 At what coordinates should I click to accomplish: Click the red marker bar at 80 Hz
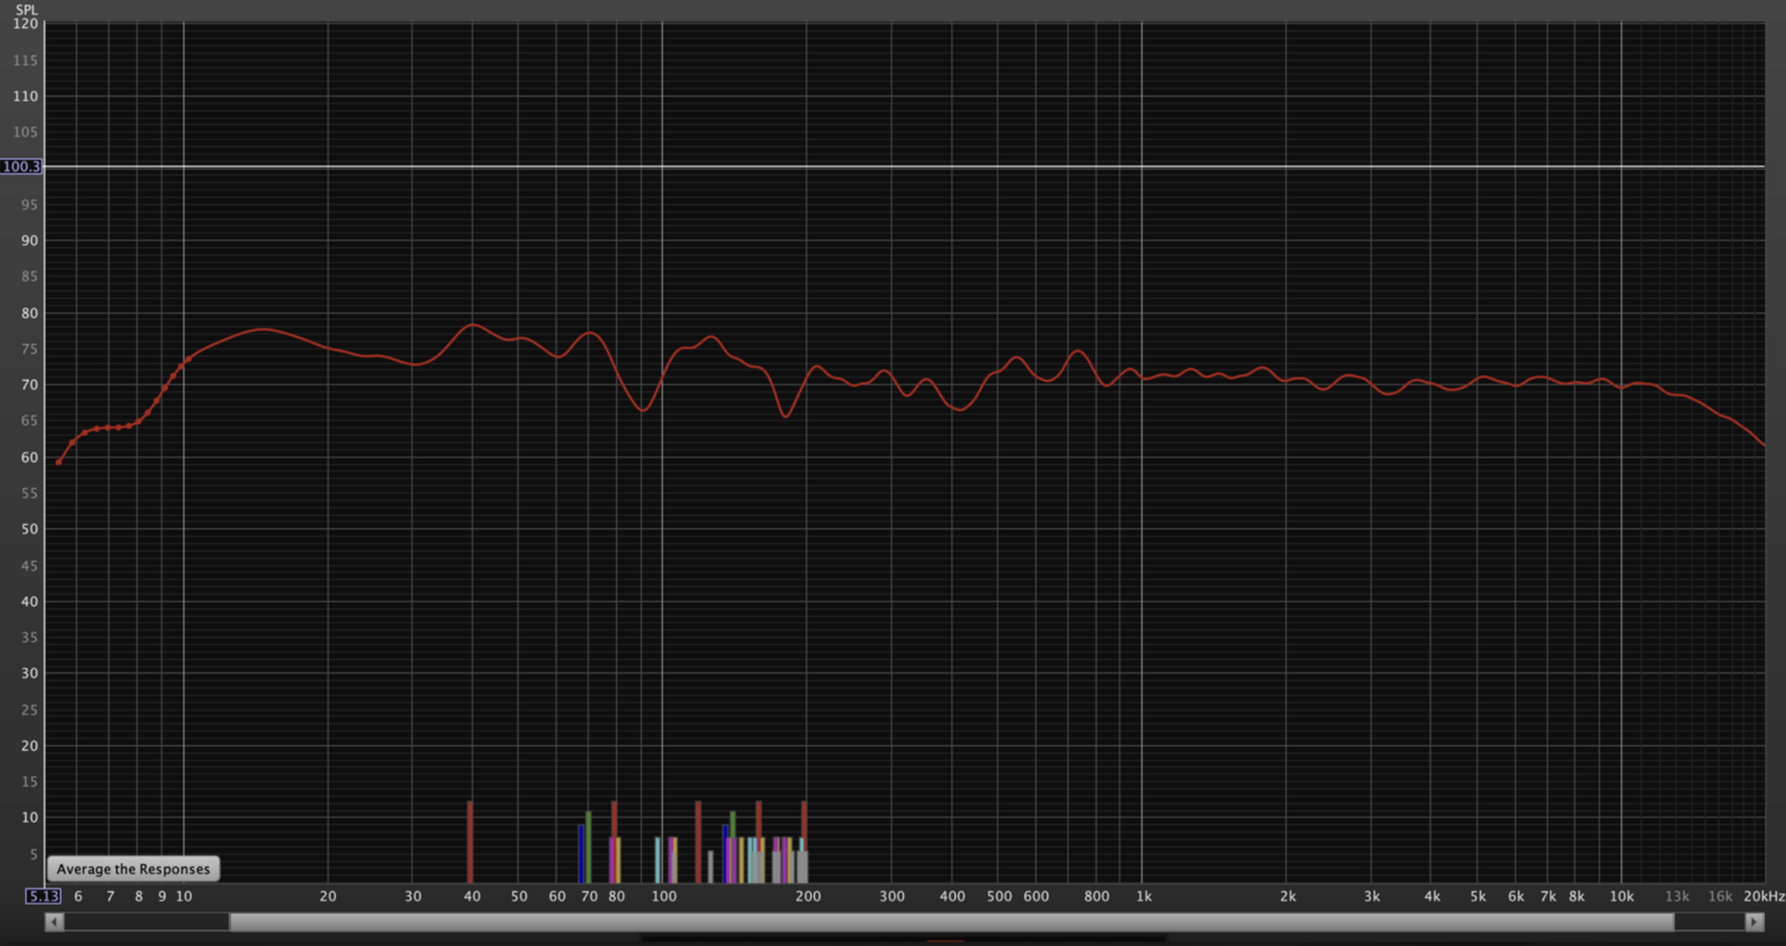click(614, 819)
